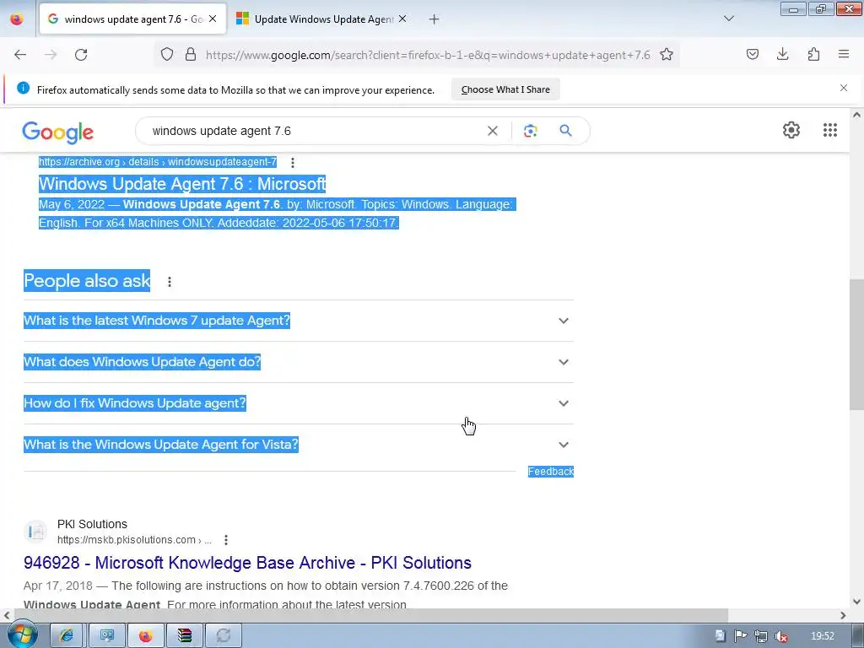The width and height of the screenshot is (864, 648).
Task: Click into the Google search field
Action: 314,131
